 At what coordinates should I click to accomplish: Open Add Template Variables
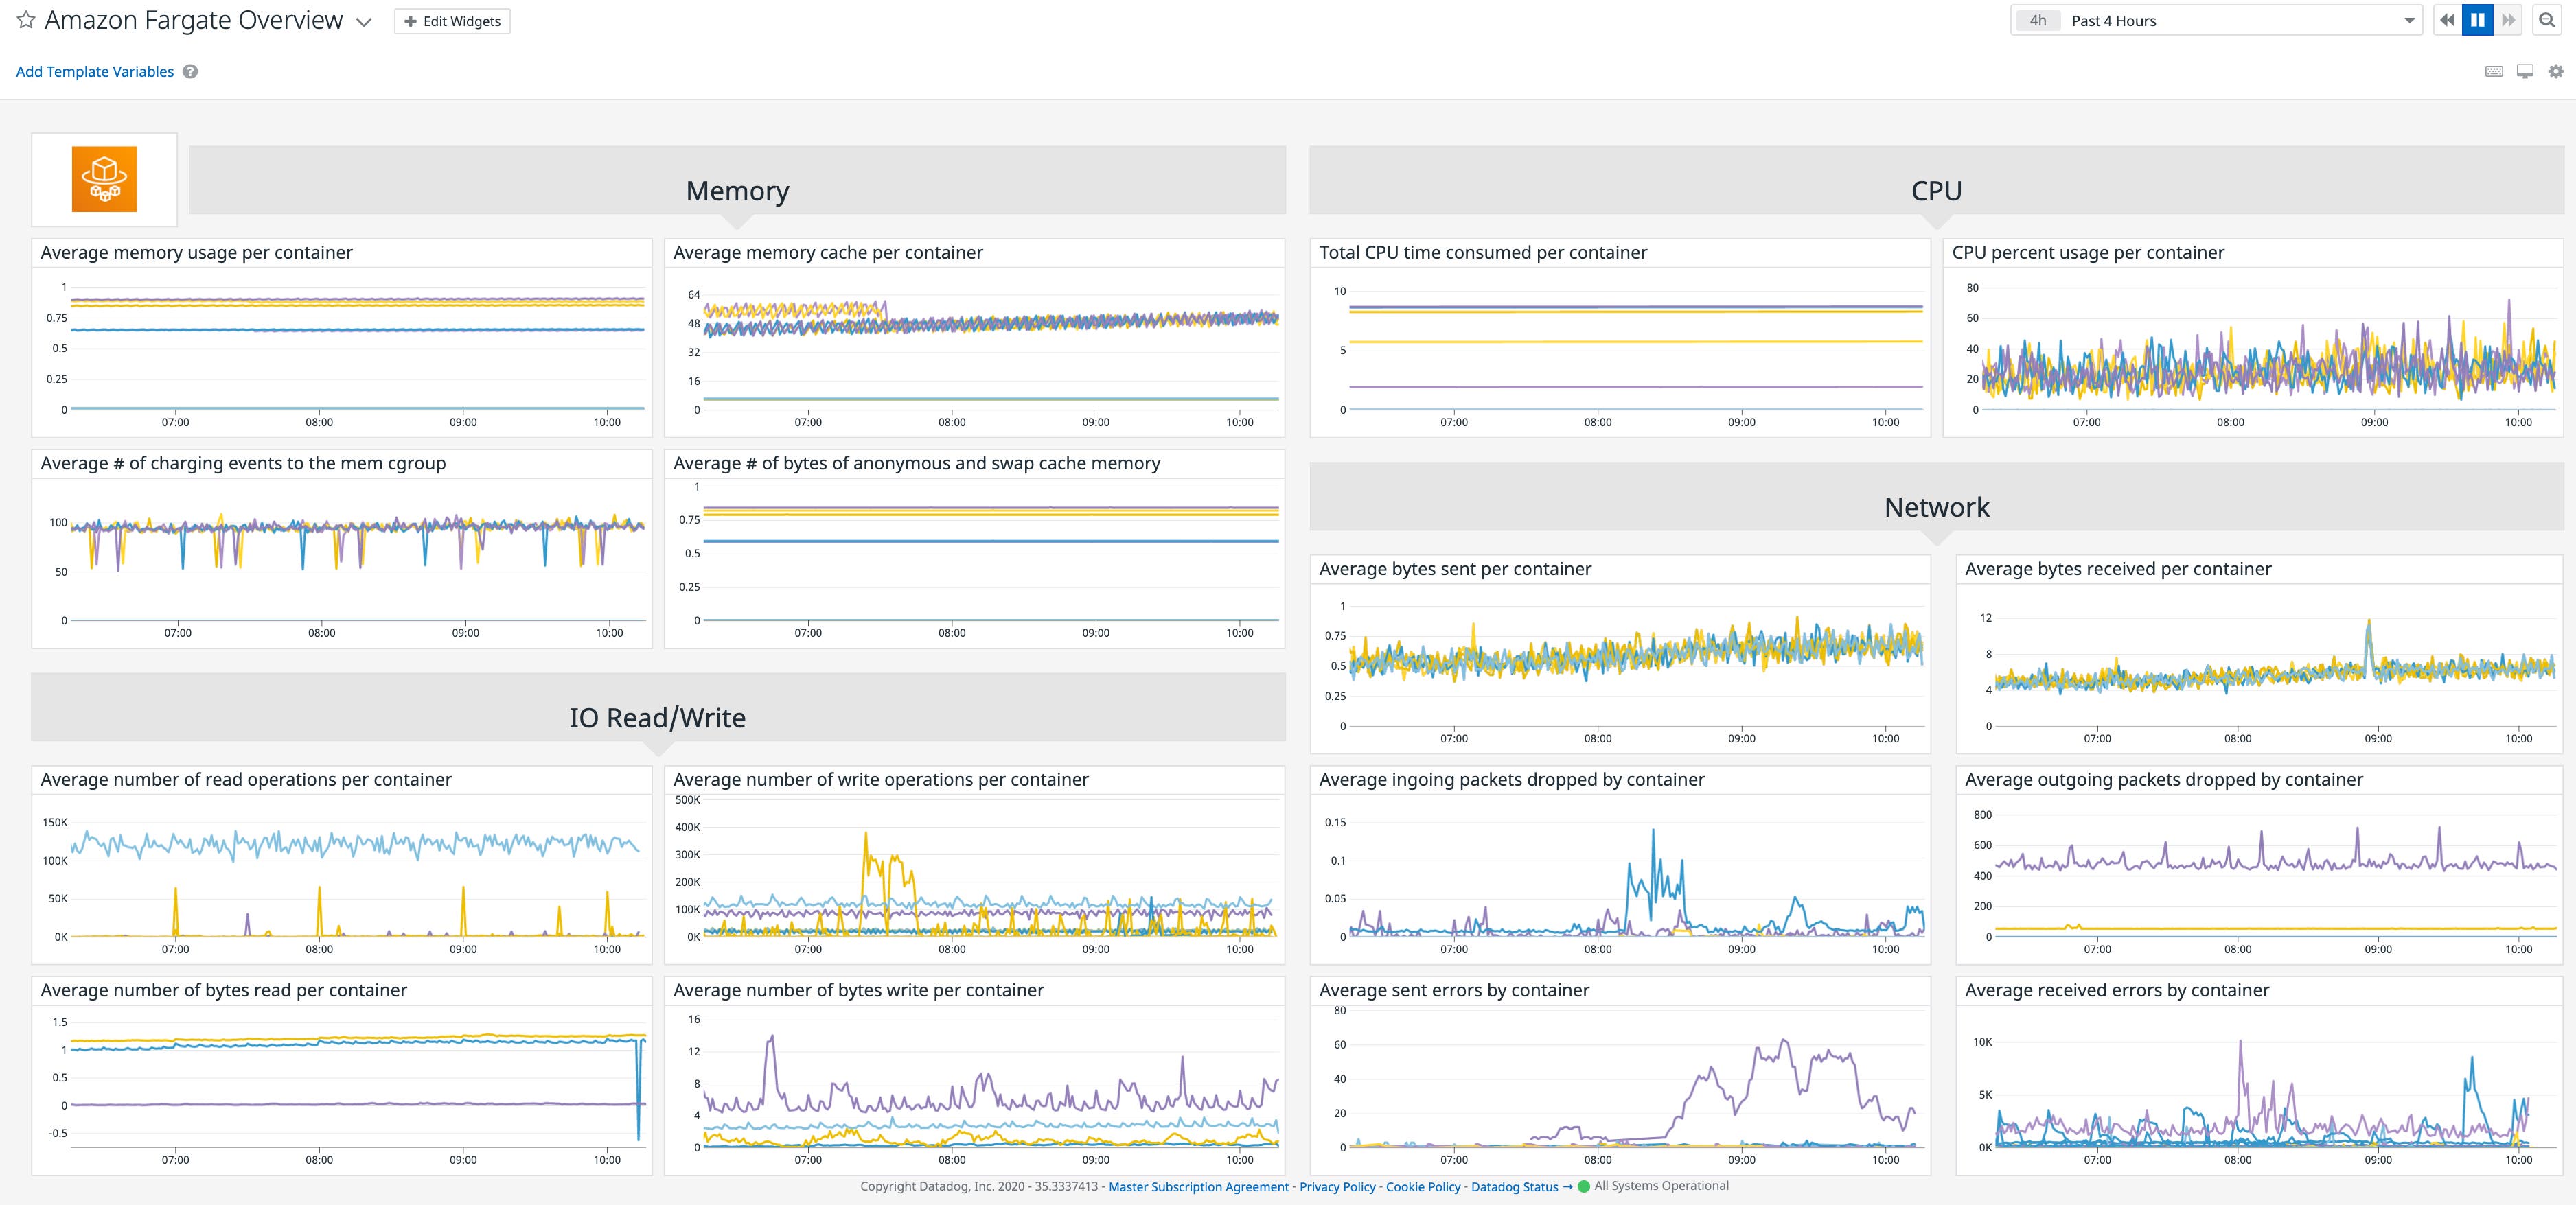point(94,71)
